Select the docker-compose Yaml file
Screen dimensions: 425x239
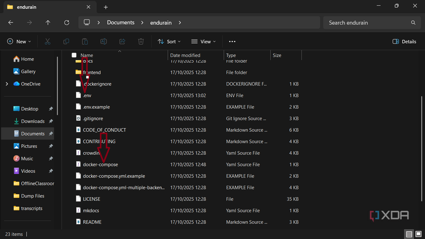100,165
